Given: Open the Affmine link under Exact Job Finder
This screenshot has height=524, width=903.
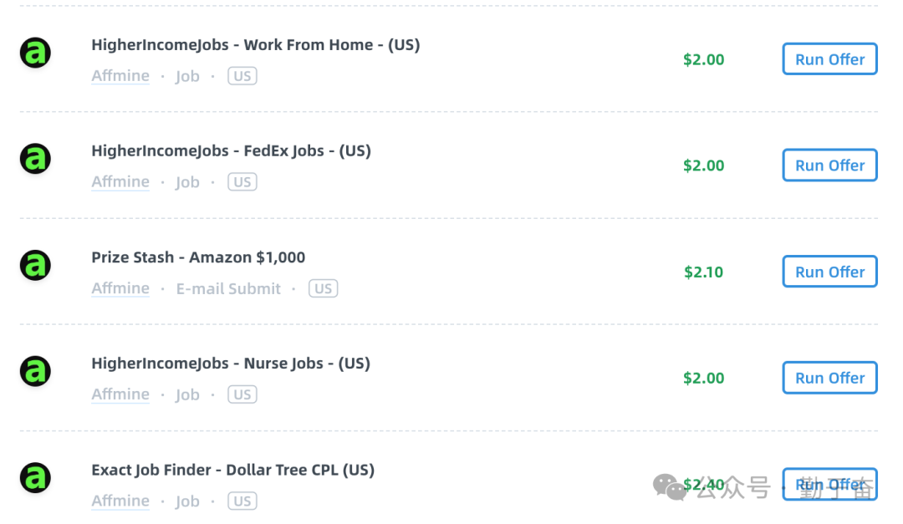Looking at the screenshot, I should point(120,501).
